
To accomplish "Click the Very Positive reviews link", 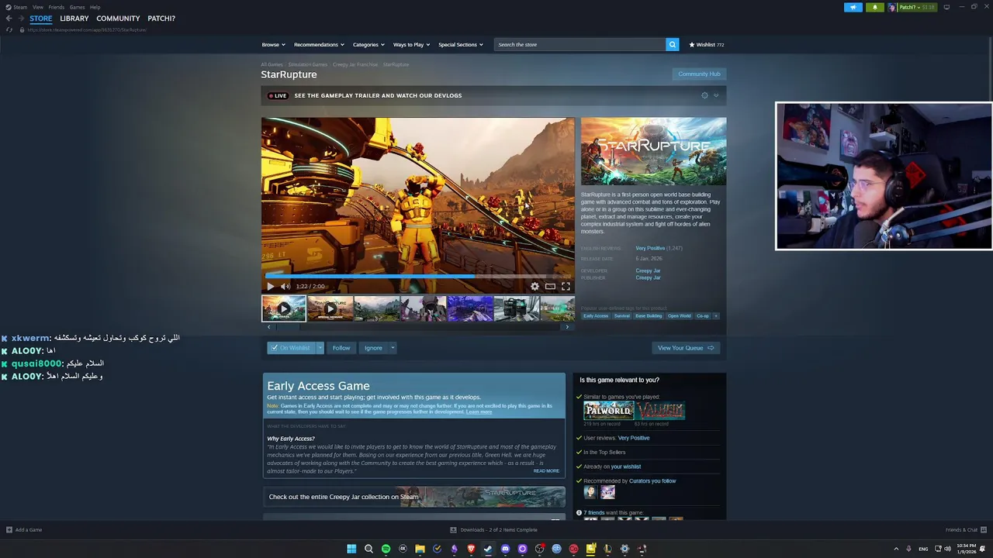I will [650, 248].
